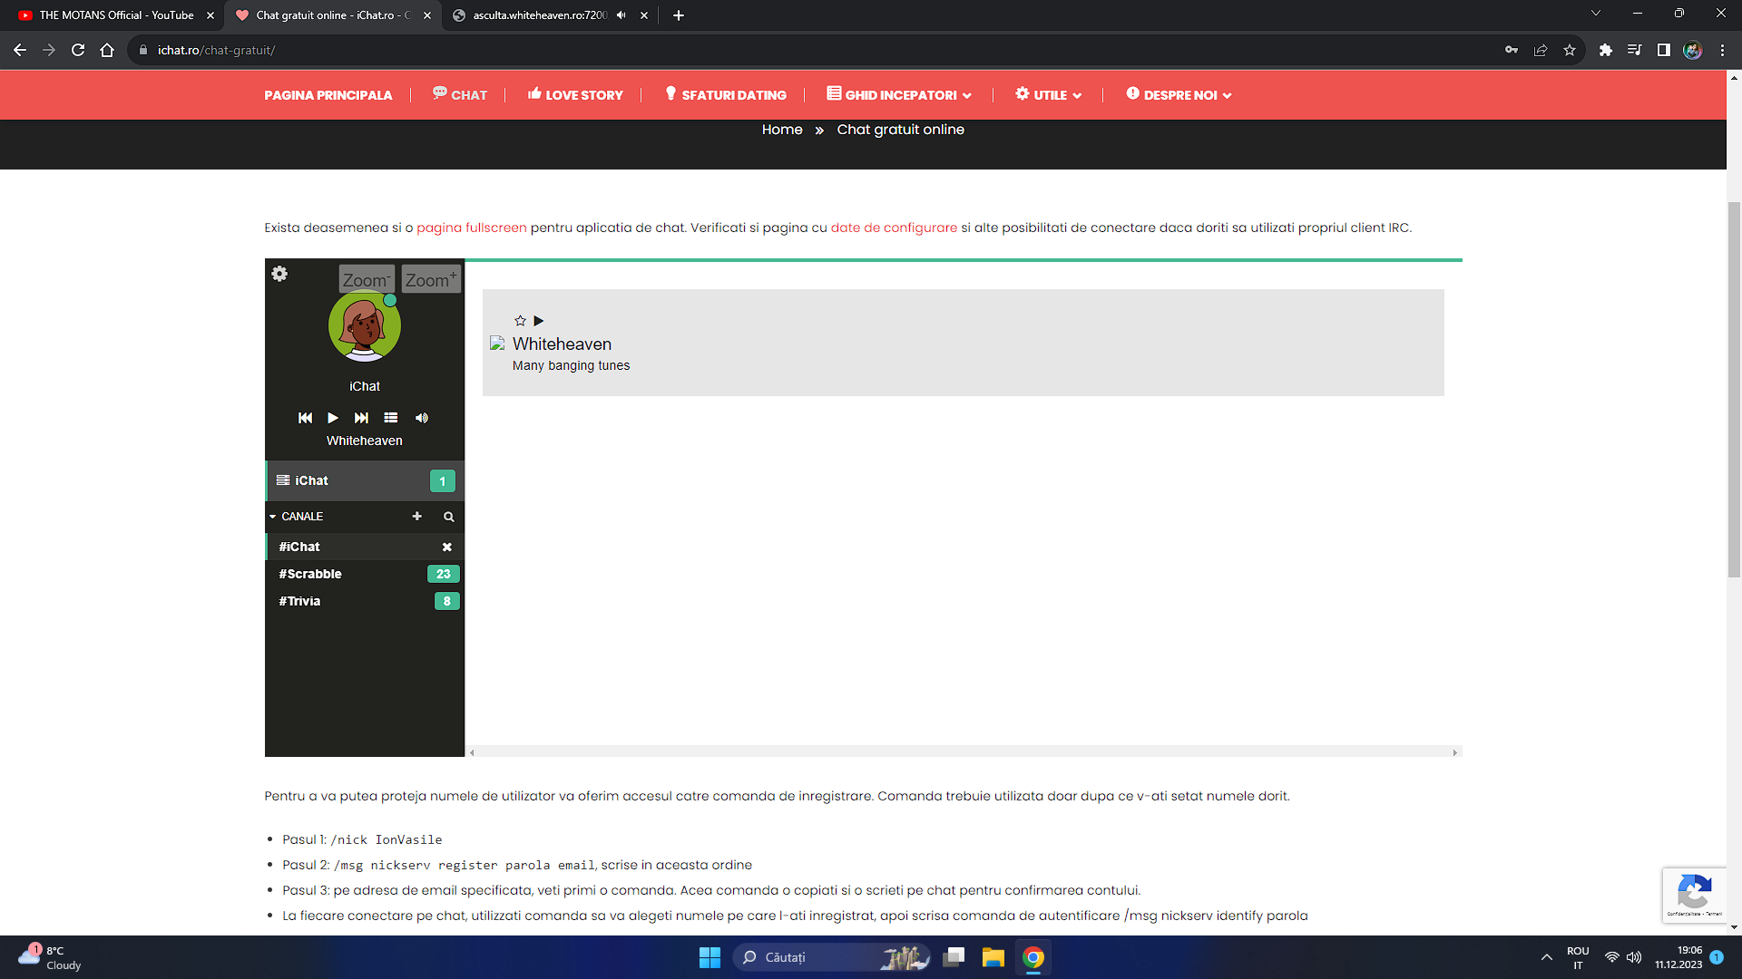
Task: Search channels with magnifier icon
Action: (448, 517)
